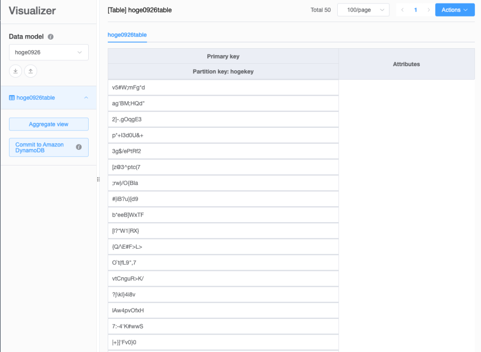Screen dimensions: 481x352
Task: Click the row |+}]'Fv0}0
Action: click(x=223, y=342)
